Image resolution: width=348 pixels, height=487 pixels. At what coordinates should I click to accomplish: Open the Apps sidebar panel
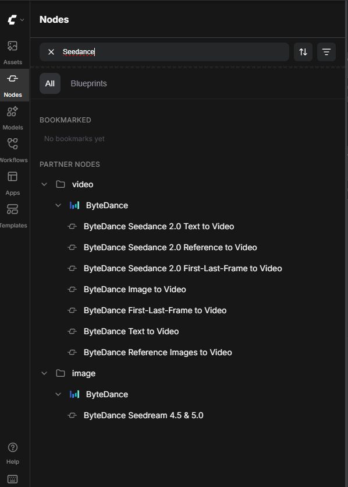point(13,183)
